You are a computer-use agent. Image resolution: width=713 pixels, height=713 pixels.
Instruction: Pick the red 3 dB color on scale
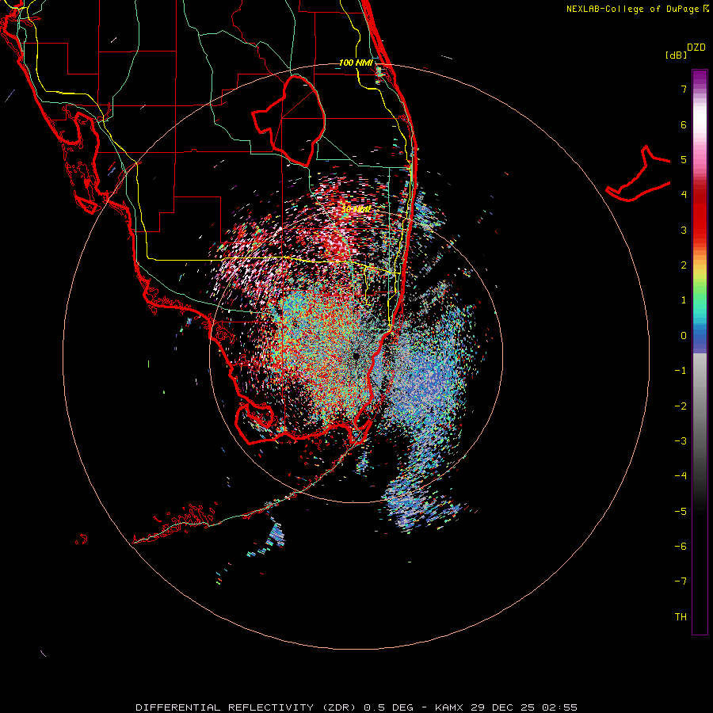click(700, 229)
